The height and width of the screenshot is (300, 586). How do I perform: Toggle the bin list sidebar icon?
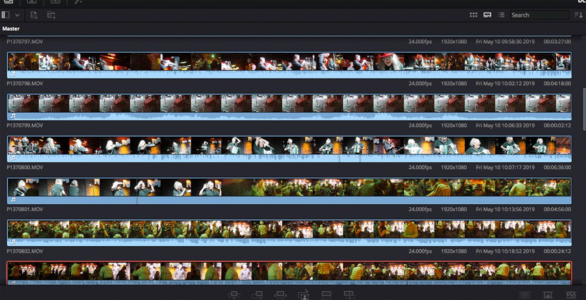pyautogui.click(x=6, y=15)
